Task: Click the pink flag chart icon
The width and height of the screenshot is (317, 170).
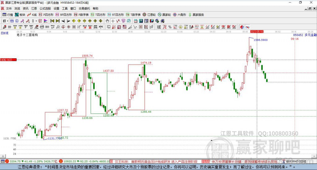Action: pyautogui.click(x=46, y=21)
